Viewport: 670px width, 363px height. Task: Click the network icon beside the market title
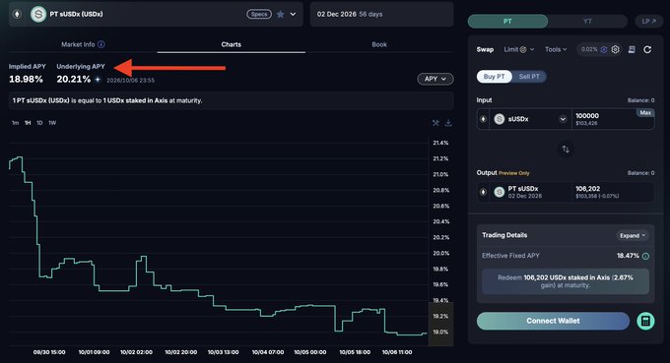(x=17, y=14)
